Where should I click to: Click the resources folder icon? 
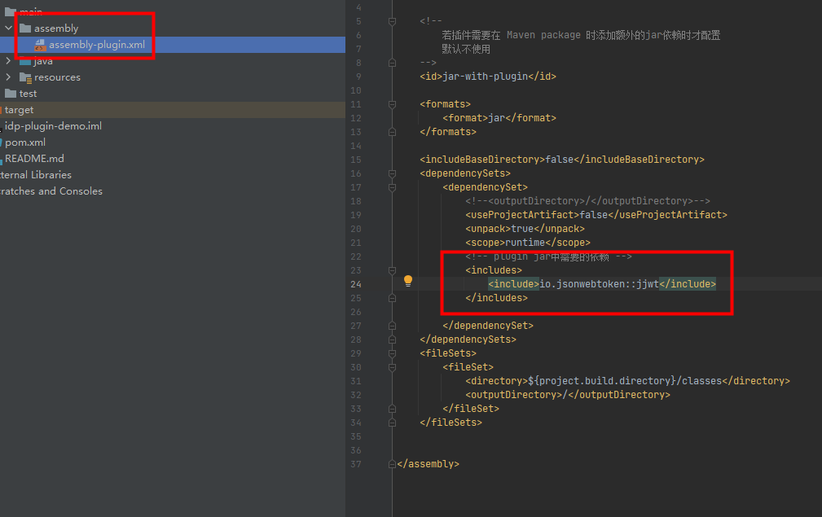pyautogui.click(x=25, y=77)
